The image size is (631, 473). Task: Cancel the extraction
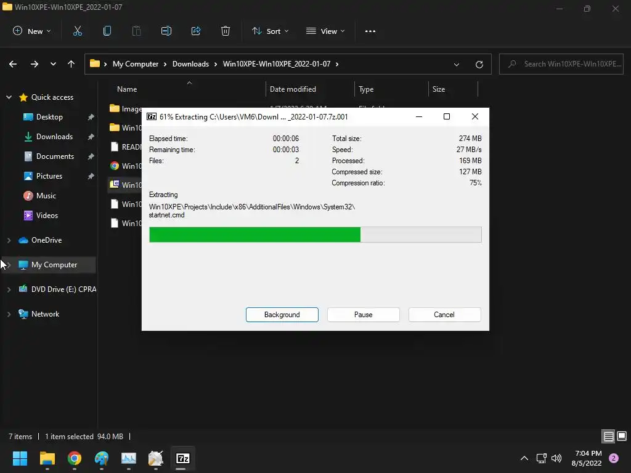(x=444, y=315)
